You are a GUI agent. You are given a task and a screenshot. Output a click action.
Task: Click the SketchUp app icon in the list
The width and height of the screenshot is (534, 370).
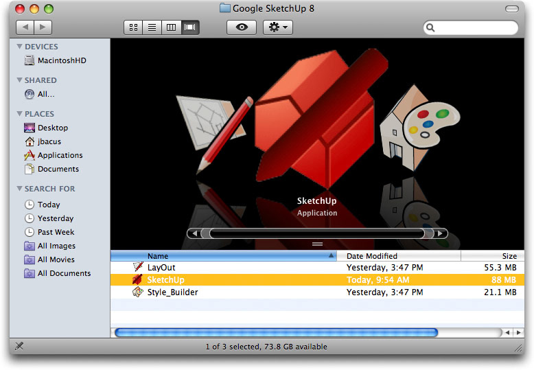[137, 279]
